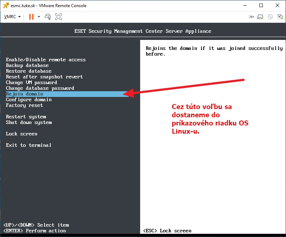
Task: Select Reset after snapshot revert
Action: click(x=44, y=77)
